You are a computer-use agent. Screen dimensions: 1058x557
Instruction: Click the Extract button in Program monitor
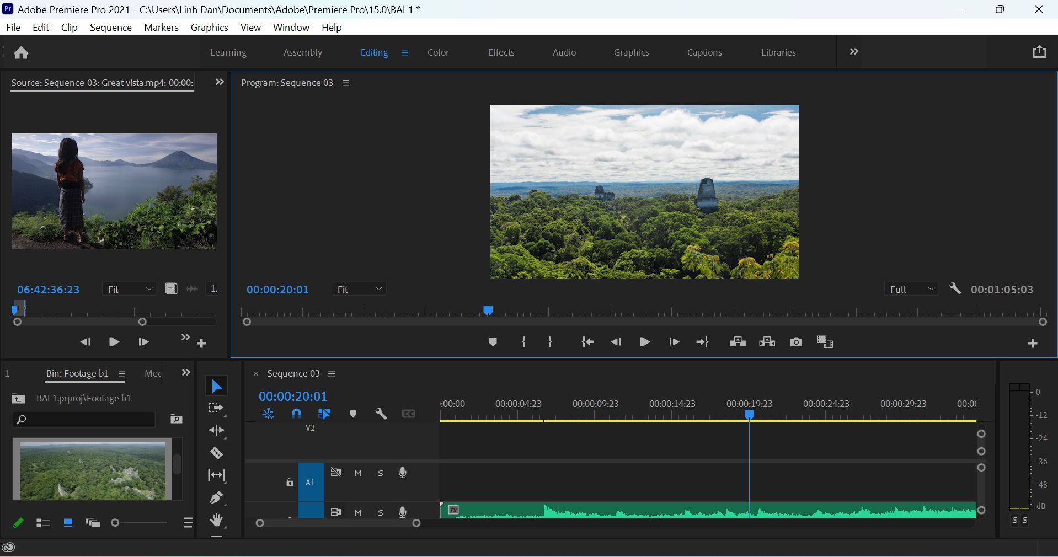click(767, 342)
